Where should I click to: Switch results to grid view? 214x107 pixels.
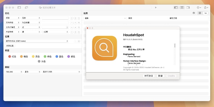coord(200,13)
